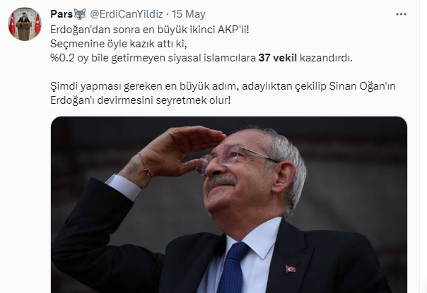Open the Pars display name profile link

click(62, 14)
